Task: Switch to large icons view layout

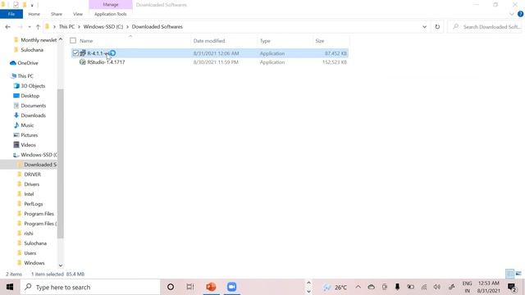Action: click(x=518, y=274)
